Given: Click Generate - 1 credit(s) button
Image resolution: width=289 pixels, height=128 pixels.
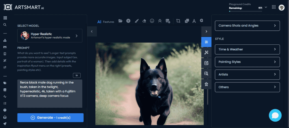Looking at the screenshot, I should [51, 118].
